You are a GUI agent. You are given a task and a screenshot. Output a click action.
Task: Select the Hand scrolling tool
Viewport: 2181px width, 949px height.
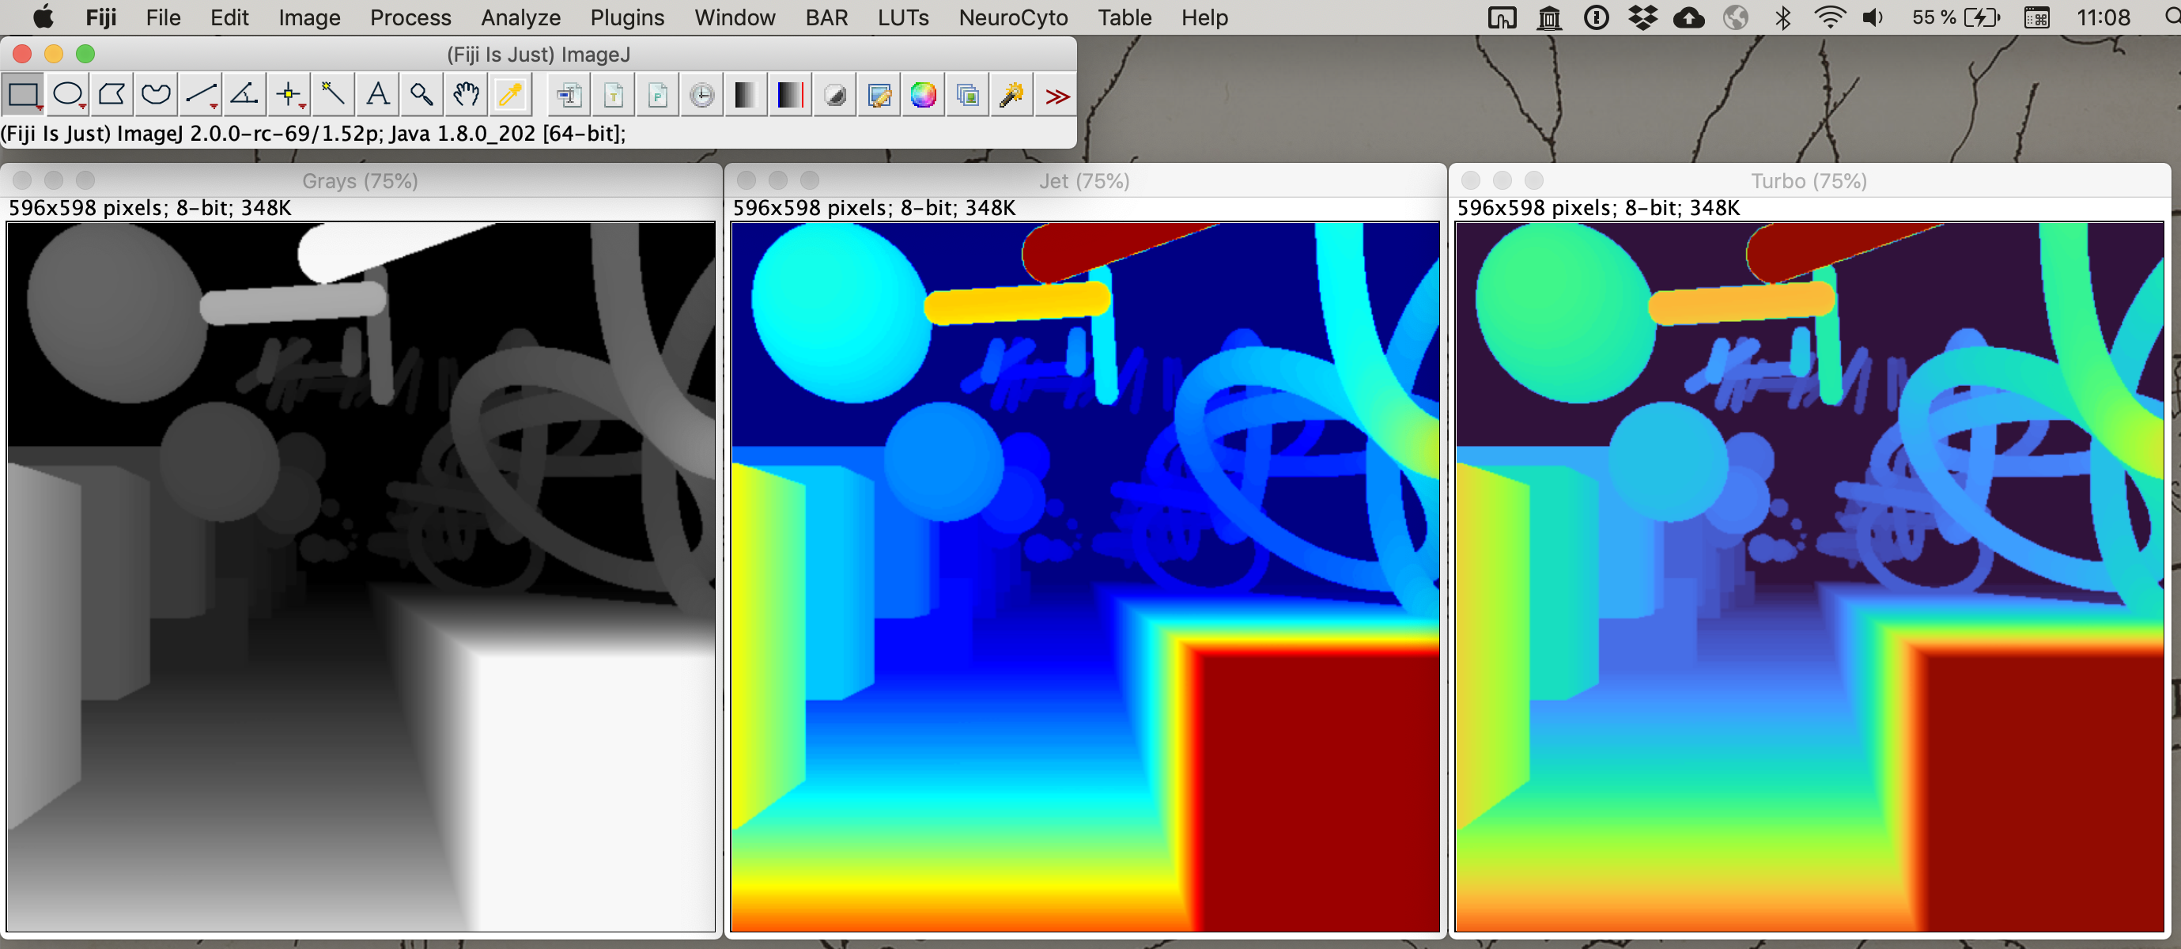[466, 95]
